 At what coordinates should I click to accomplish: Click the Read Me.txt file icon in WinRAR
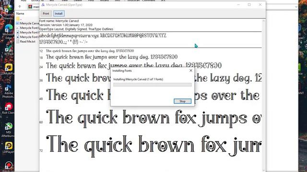click(x=18, y=42)
